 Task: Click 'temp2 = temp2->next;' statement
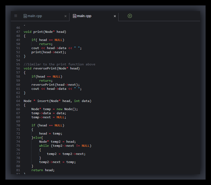coord(66,154)
